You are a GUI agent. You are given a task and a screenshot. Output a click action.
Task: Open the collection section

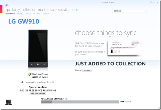[29, 10]
